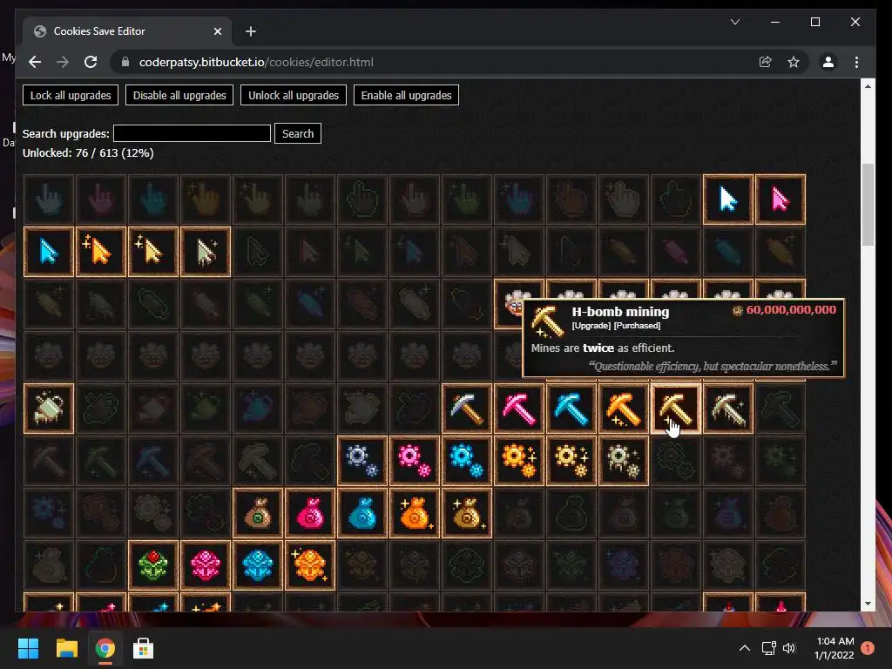Open a new browser tab
Image resolution: width=892 pixels, height=669 pixels.
pyautogui.click(x=251, y=31)
